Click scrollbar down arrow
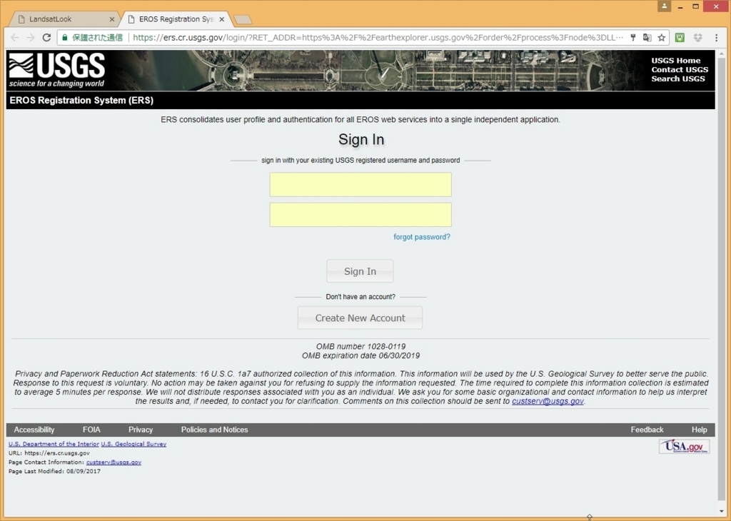 coord(721,511)
